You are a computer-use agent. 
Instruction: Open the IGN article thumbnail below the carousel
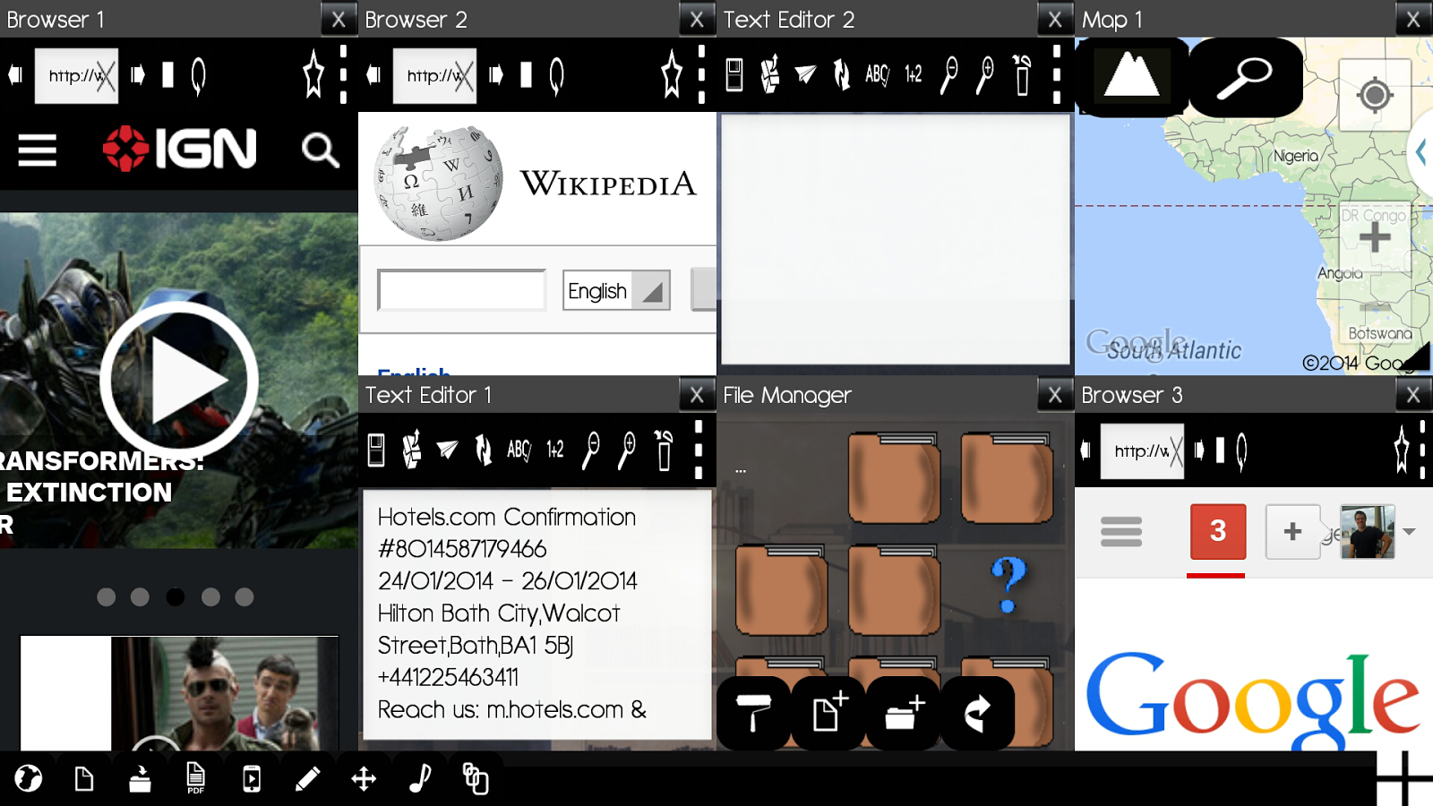(x=179, y=693)
